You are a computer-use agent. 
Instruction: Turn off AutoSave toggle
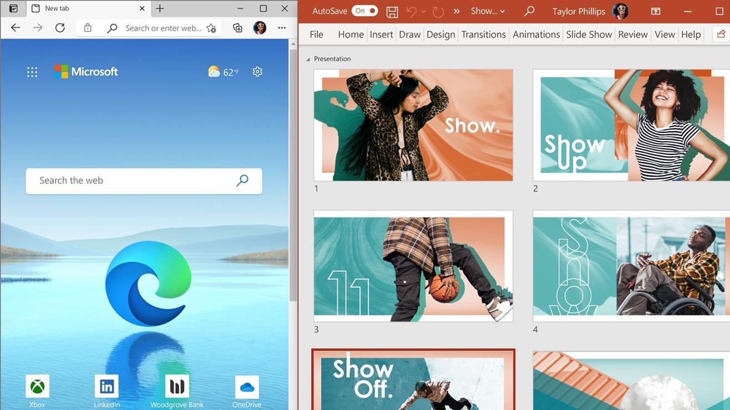(x=364, y=11)
